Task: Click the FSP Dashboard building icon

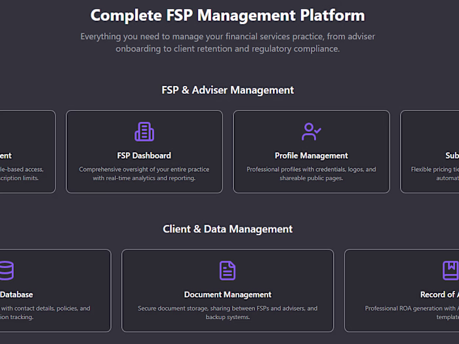Action: 144,132
